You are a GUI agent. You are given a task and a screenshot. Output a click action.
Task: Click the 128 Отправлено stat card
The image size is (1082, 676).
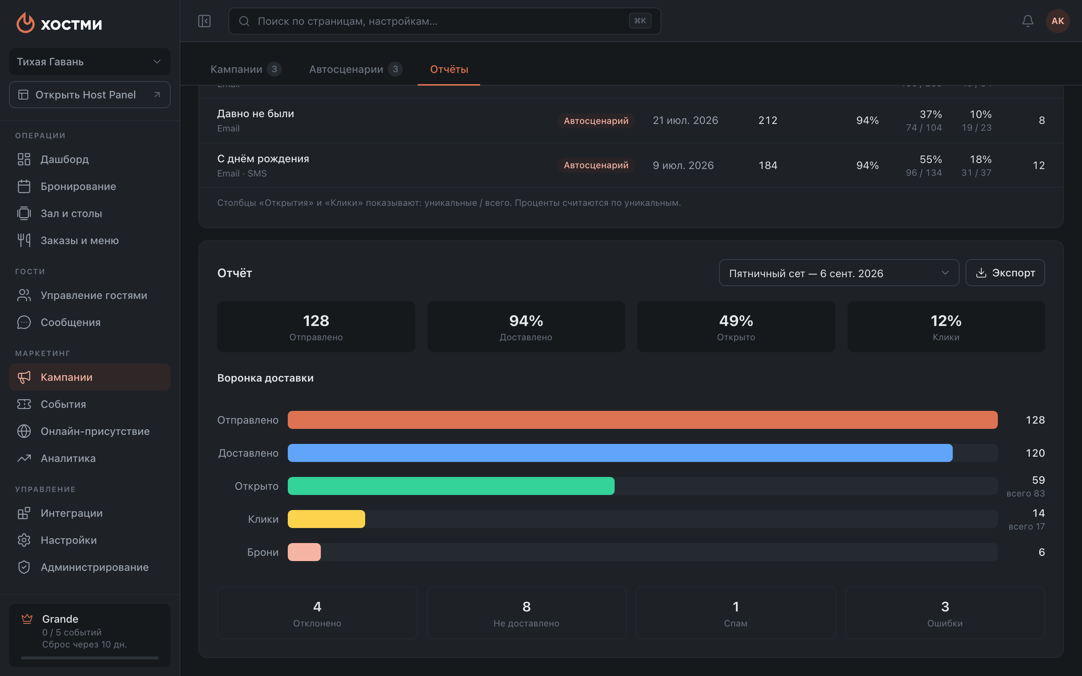pos(316,327)
